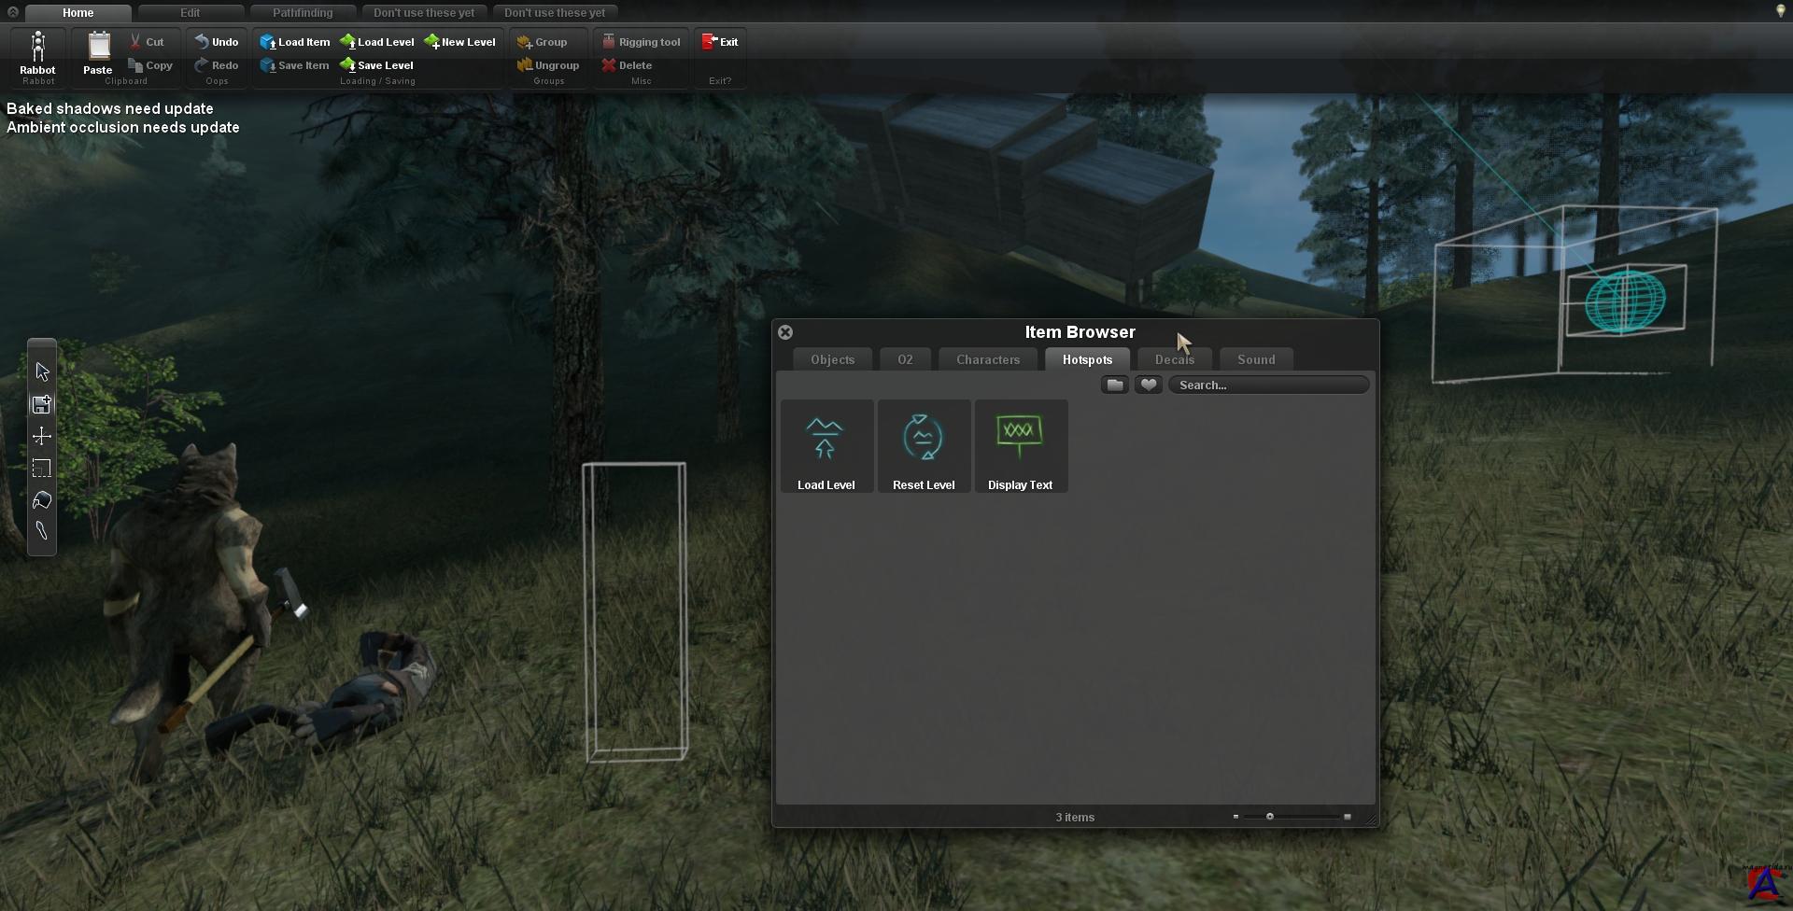Toggle favorites heart filter in Item Browser

(x=1148, y=385)
